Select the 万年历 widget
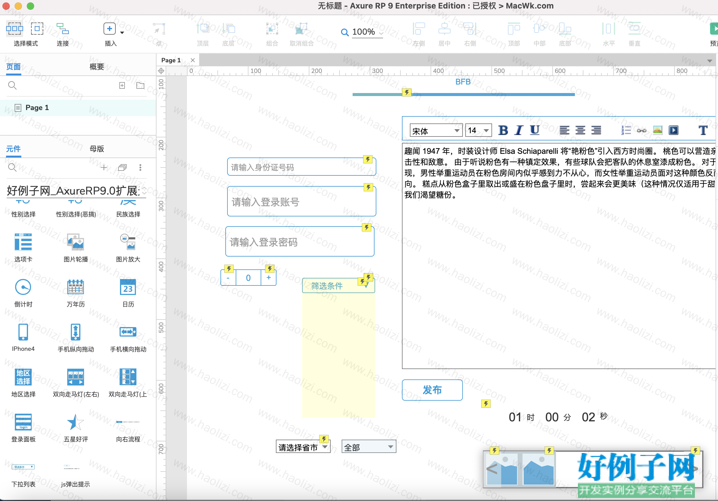 point(76,293)
